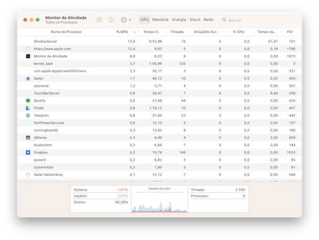This screenshot has width=319, height=240.
Task: Switch to the CPU tab
Action: point(145,20)
